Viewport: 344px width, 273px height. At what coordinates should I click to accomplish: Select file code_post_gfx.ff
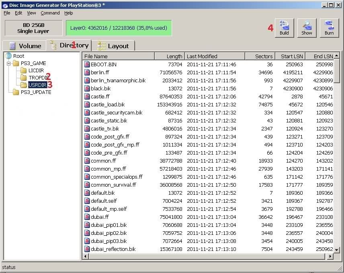click(x=110, y=137)
